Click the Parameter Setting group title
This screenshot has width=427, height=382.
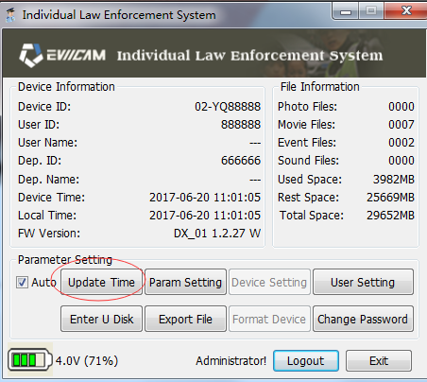(x=65, y=260)
